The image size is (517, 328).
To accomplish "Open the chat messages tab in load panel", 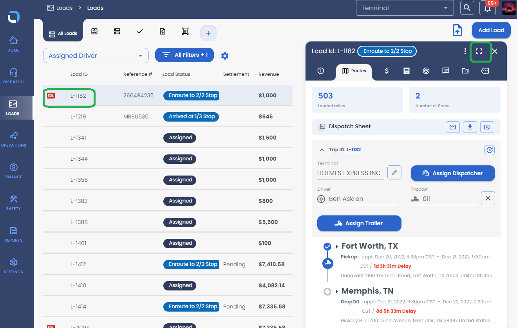I will [x=445, y=71].
